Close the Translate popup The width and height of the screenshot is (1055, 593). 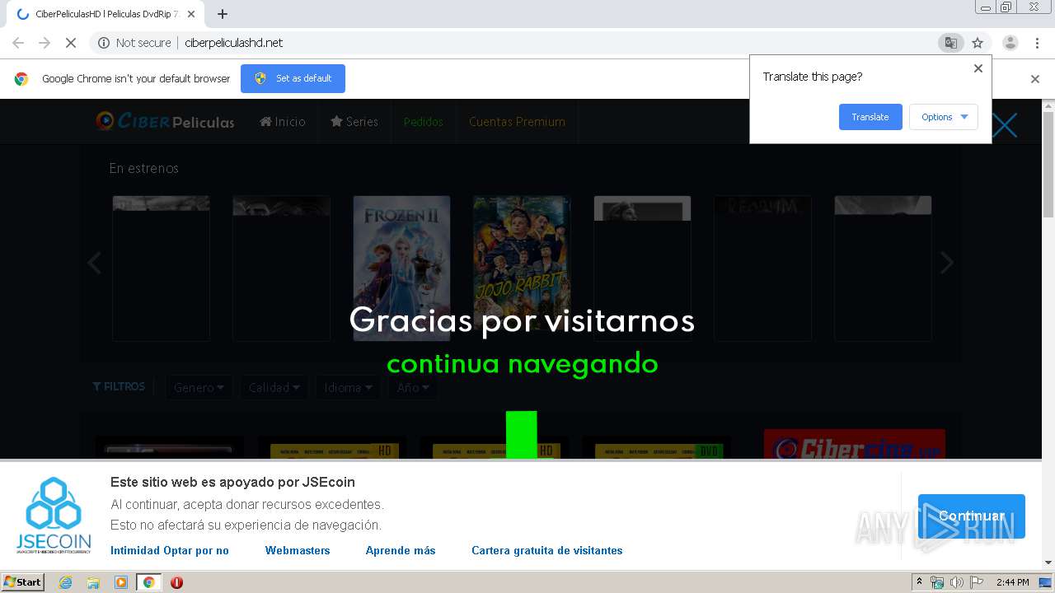[978, 68]
